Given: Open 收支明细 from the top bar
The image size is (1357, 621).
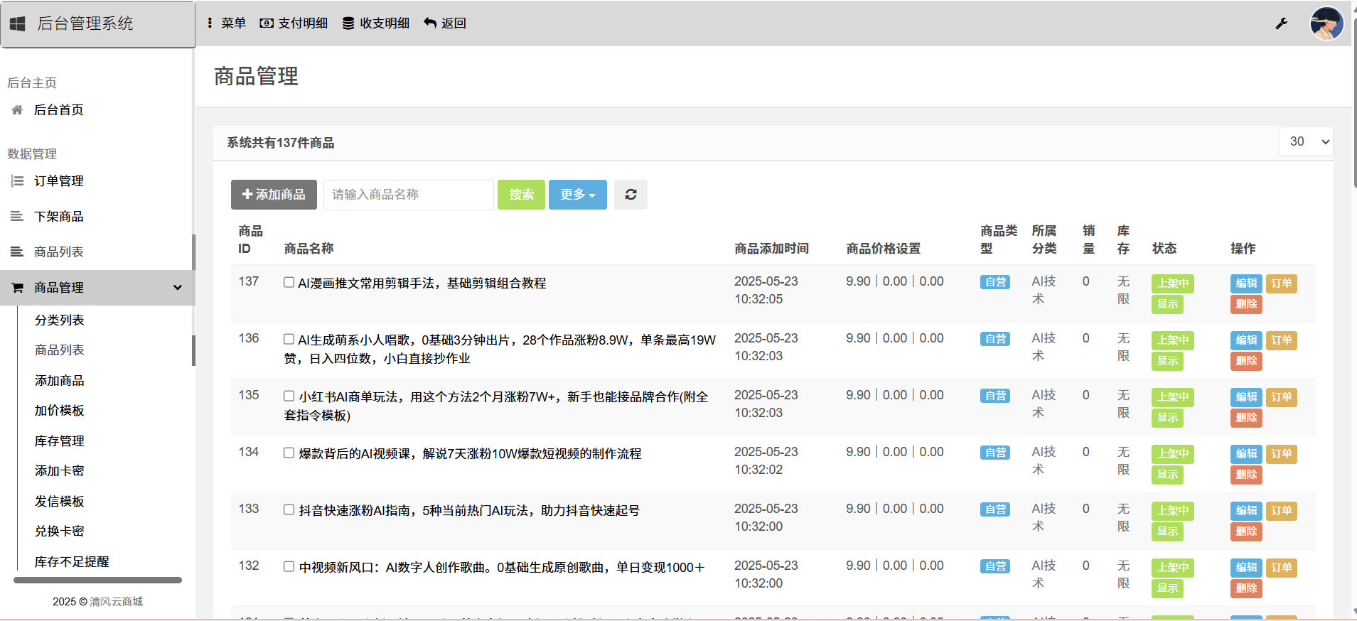Looking at the screenshot, I should click(376, 23).
